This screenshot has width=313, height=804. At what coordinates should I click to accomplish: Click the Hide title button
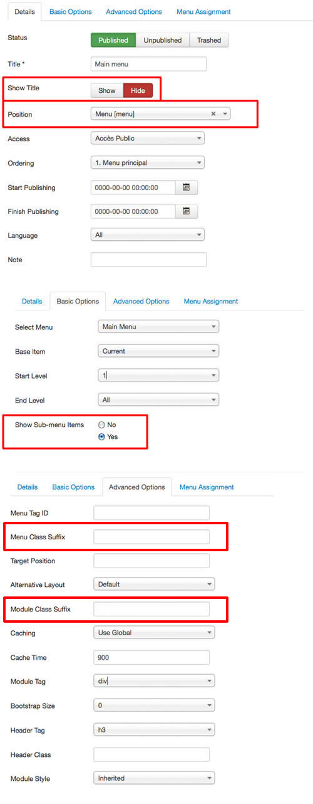138,90
